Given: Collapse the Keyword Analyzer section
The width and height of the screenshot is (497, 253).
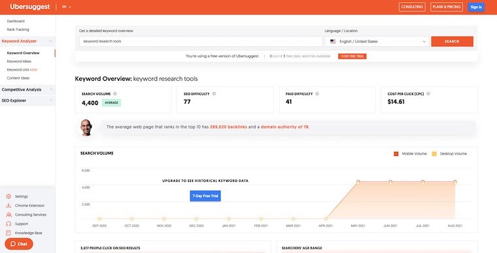Looking at the screenshot, I should click(27, 41).
